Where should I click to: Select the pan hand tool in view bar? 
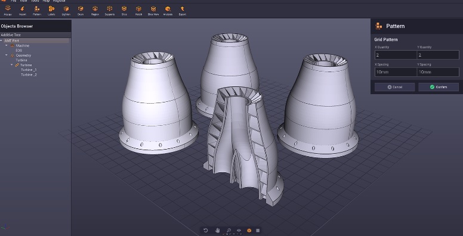point(217,231)
